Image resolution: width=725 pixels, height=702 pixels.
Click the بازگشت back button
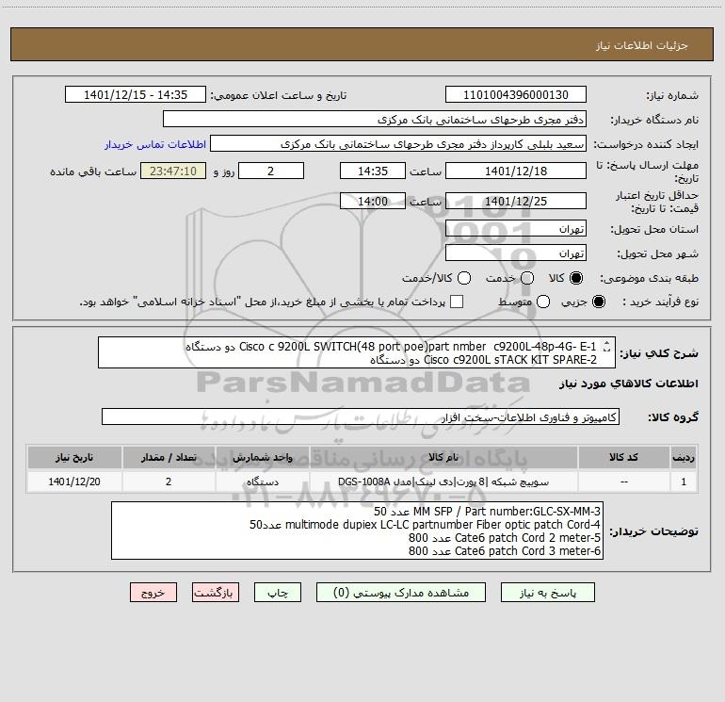click(216, 593)
